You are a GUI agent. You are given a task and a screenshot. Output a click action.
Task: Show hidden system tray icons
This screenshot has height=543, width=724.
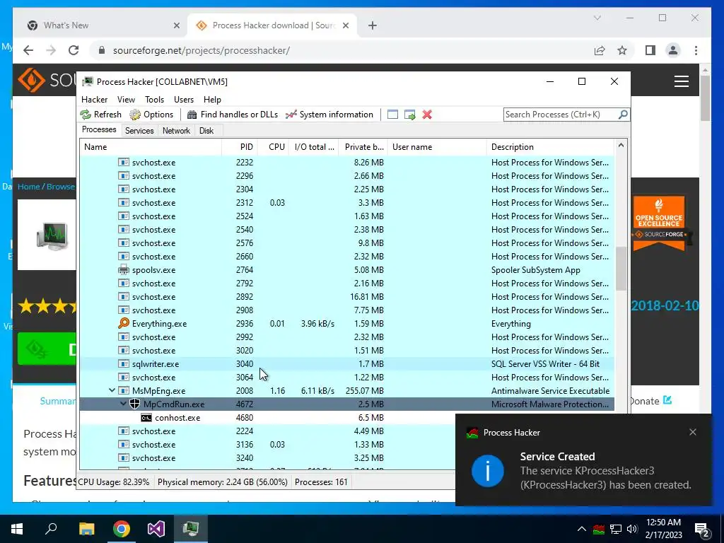click(582, 529)
